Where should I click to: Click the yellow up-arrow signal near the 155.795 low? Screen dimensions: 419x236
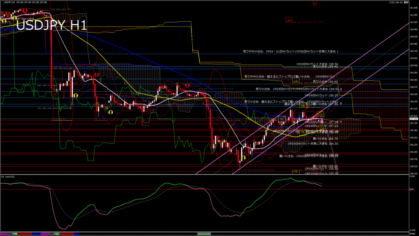(x=243, y=158)
